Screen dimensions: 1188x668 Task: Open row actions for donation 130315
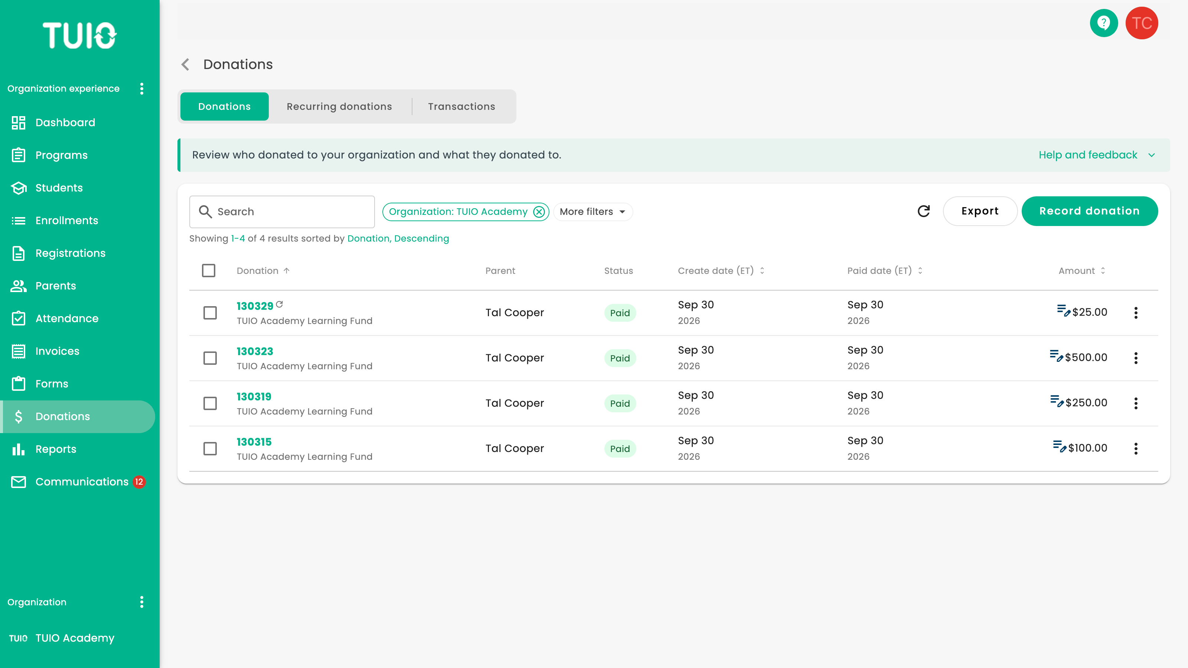tap(1136, 448)
